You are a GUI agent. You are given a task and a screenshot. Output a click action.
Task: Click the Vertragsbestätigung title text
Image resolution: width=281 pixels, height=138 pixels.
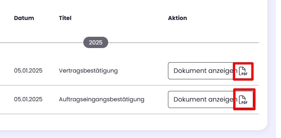tap(88, 71)
